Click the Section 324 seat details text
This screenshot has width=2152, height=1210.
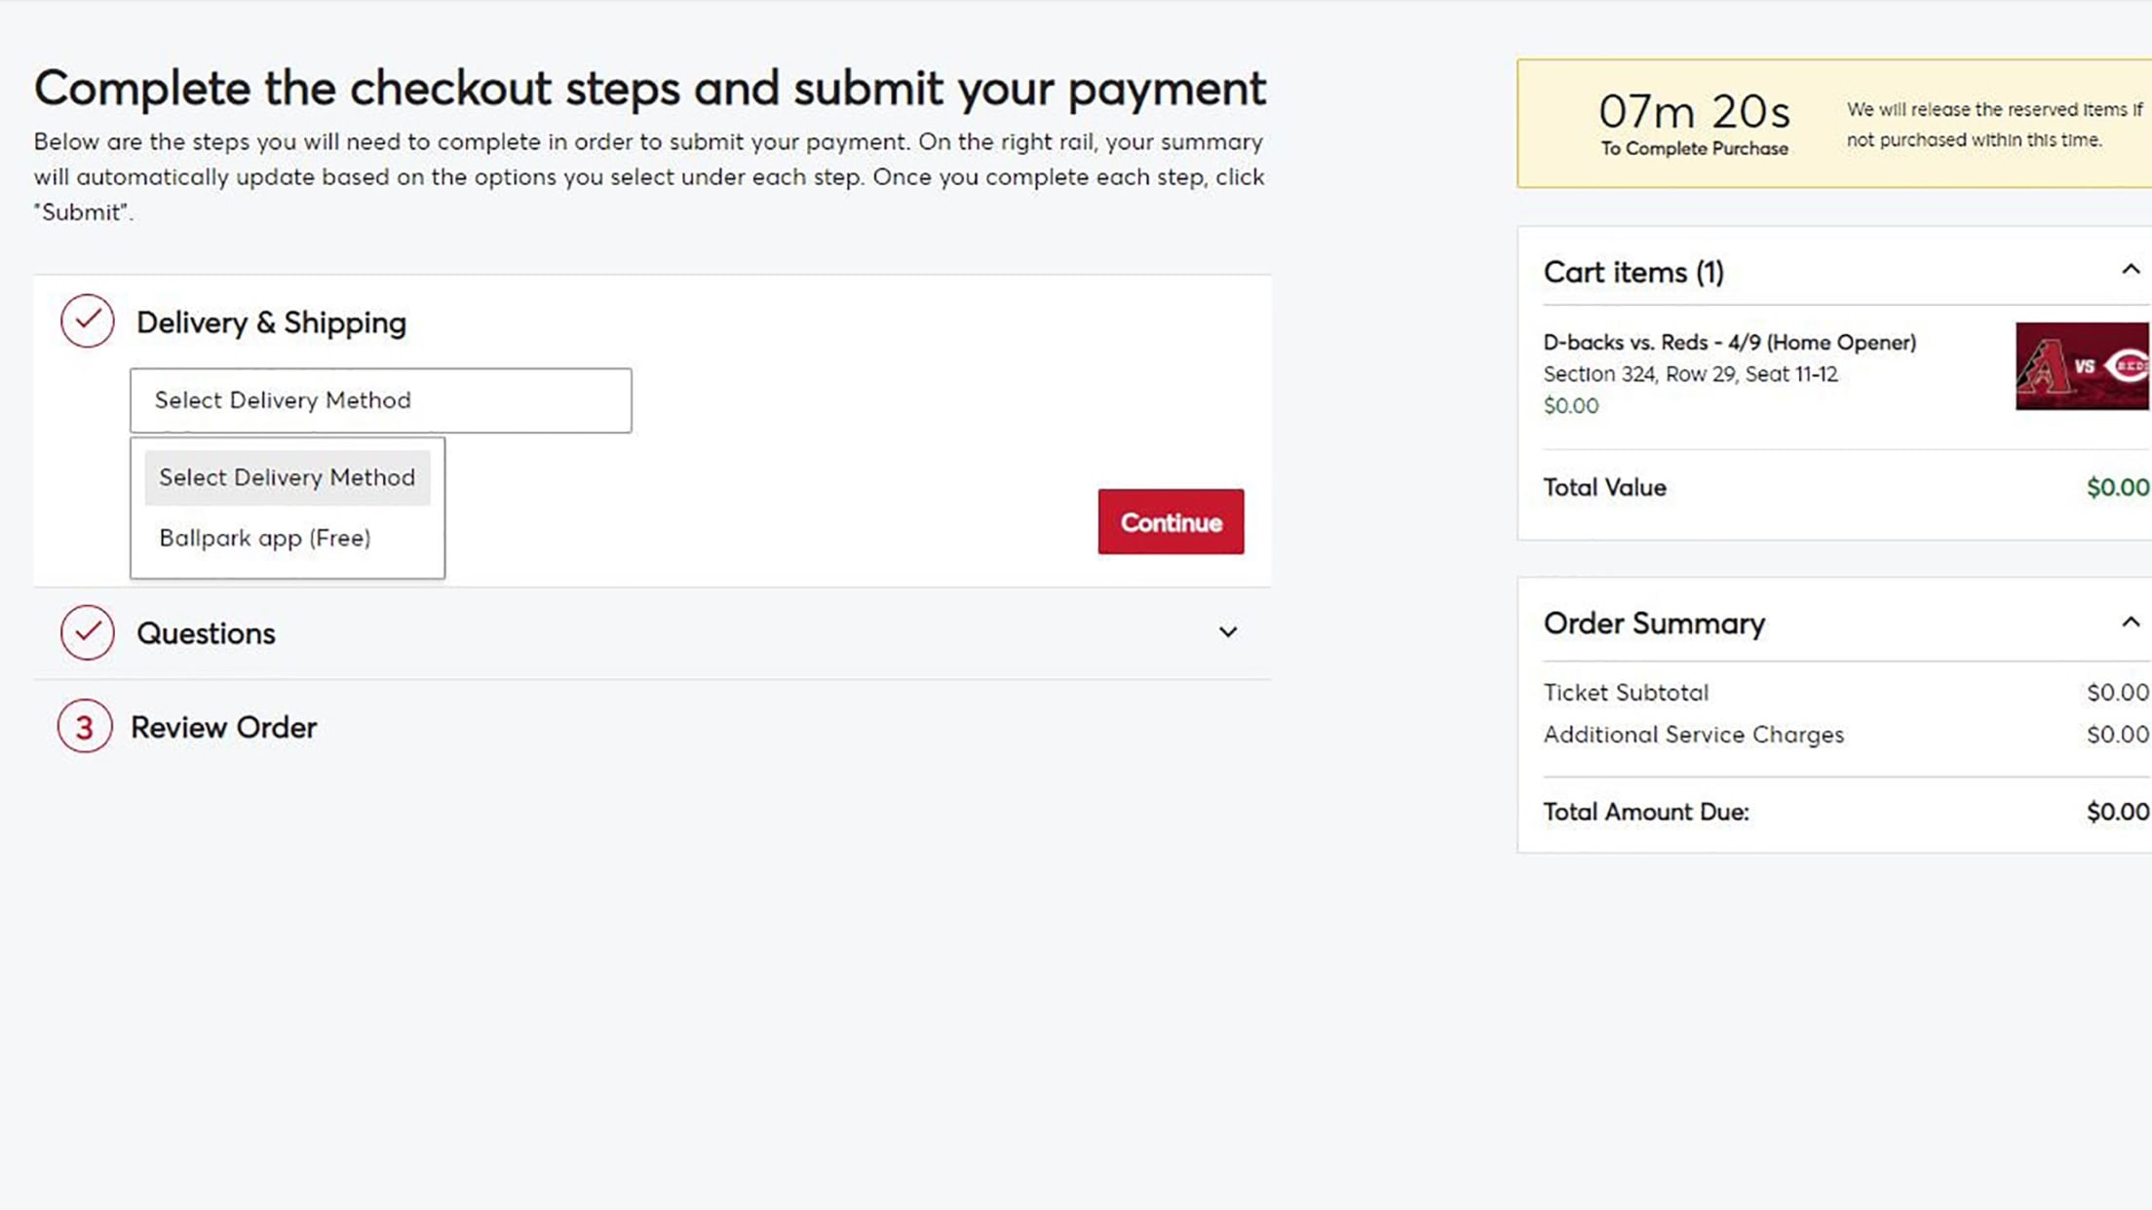[1690, 374]
